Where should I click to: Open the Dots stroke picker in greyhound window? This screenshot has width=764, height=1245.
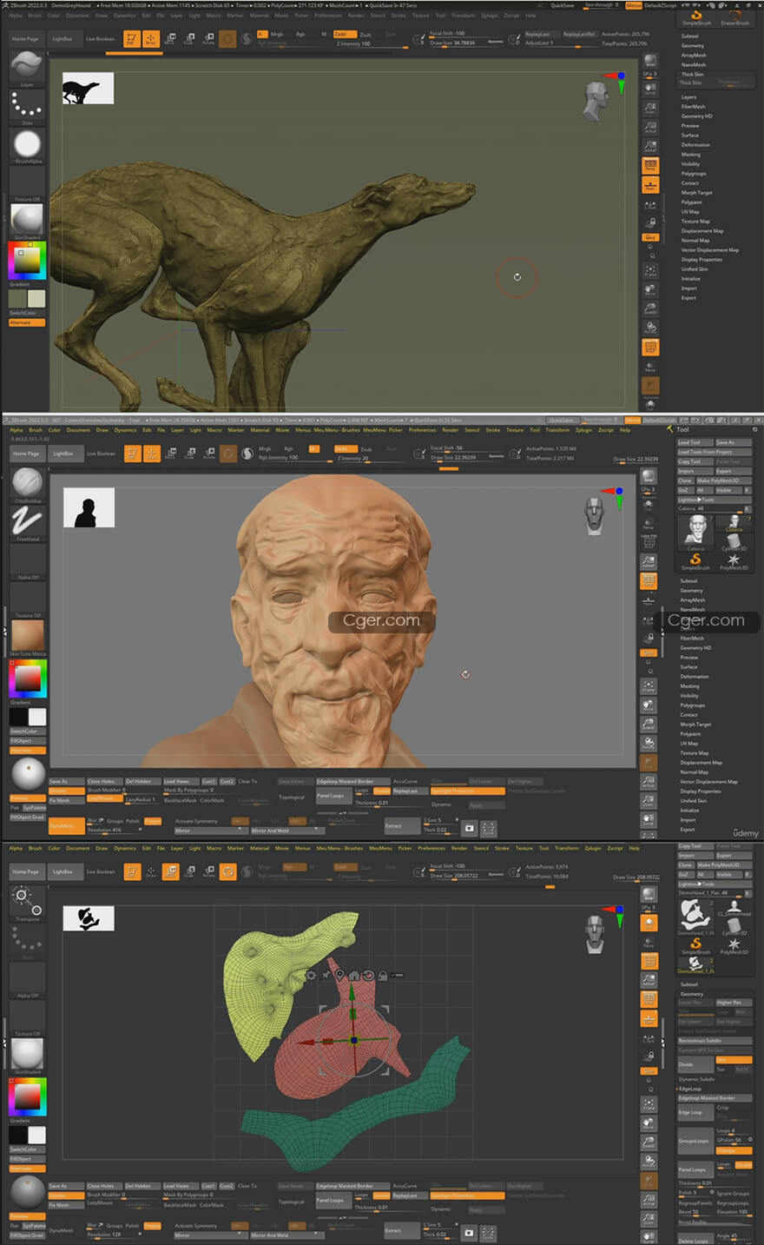pos(27,106)
